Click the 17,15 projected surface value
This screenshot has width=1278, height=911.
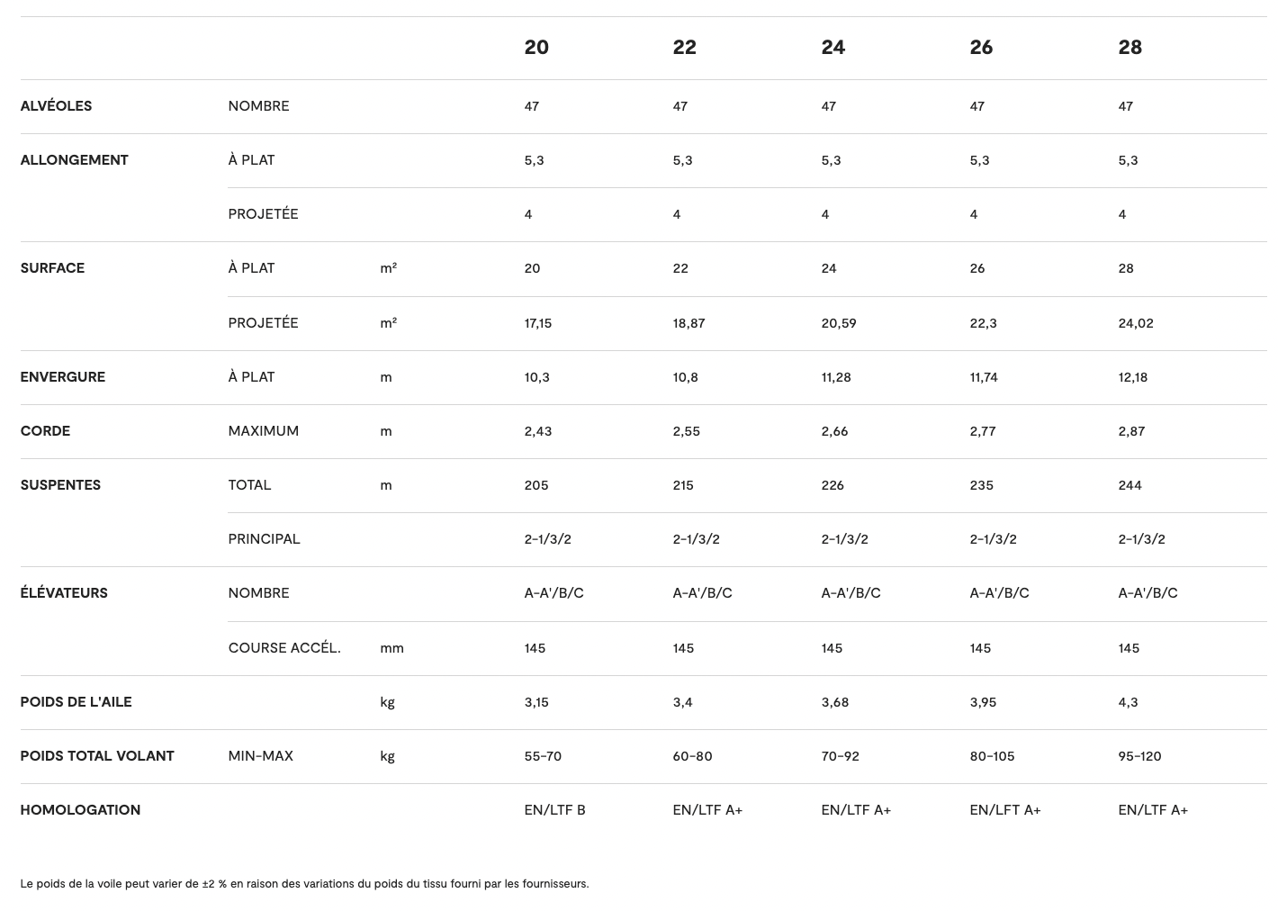pyautogui.click(x=538, y=323)
